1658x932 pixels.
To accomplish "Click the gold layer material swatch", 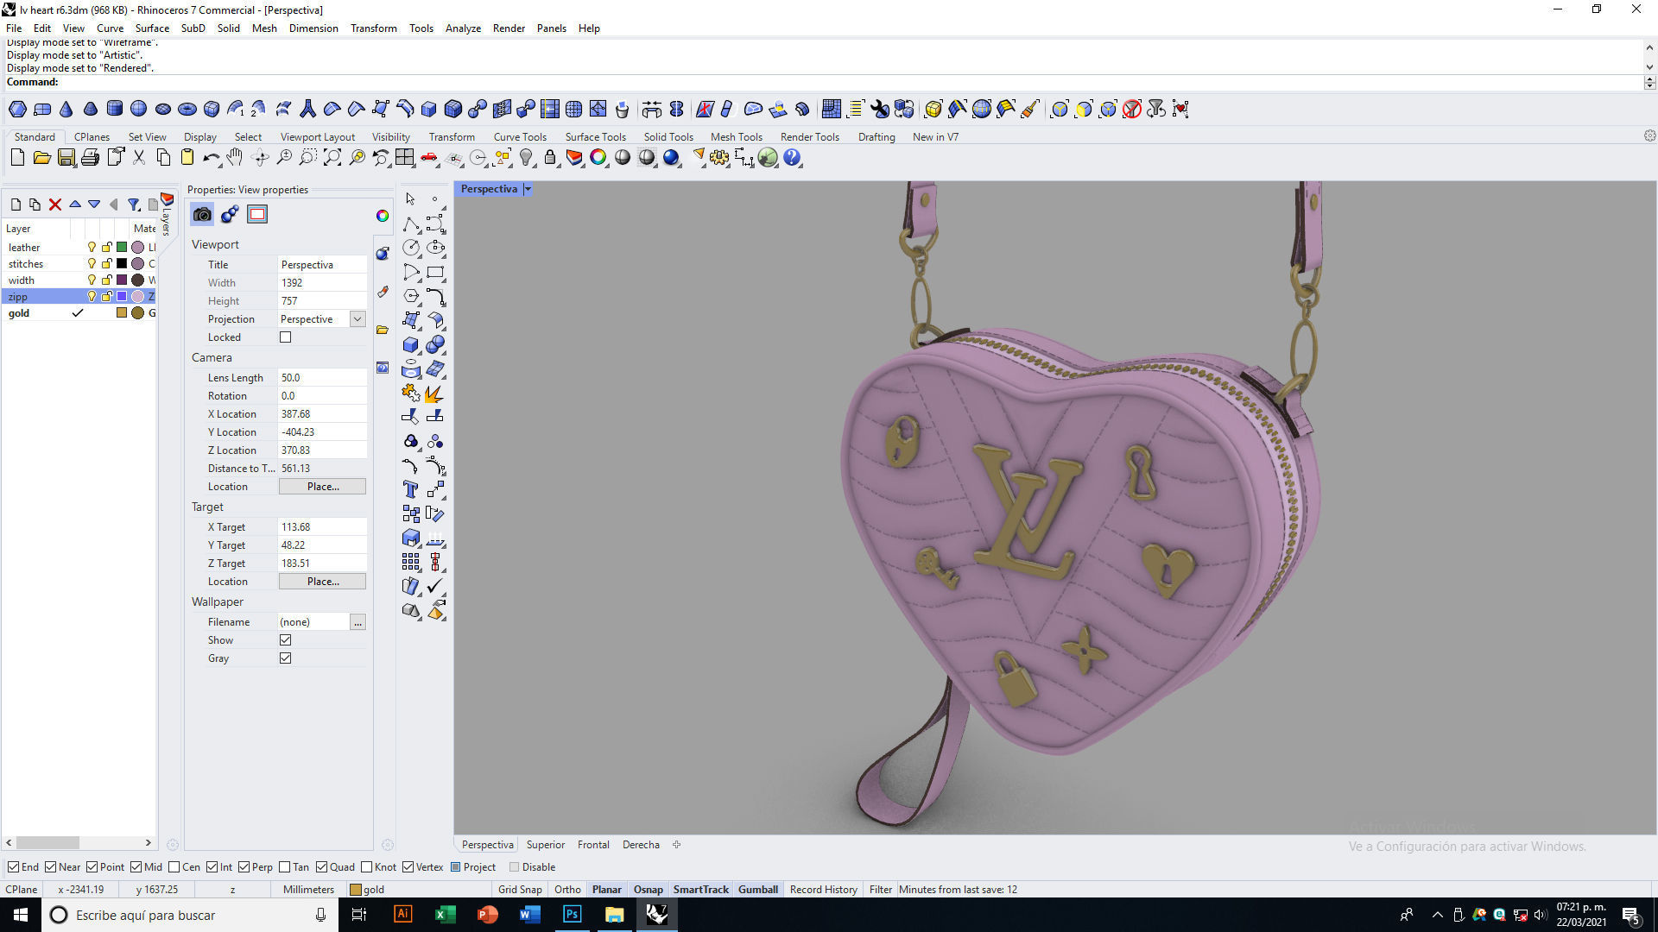I will [137, 313].
